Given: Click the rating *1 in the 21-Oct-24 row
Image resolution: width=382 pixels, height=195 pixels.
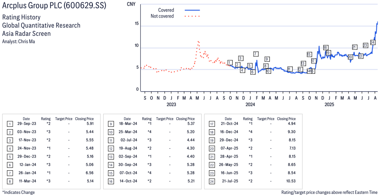Looking at the screenshot, I should [x=250, y=124].
